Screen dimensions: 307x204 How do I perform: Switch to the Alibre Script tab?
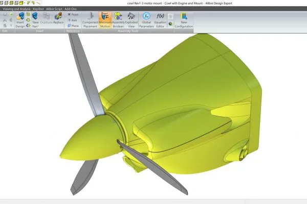54,9
